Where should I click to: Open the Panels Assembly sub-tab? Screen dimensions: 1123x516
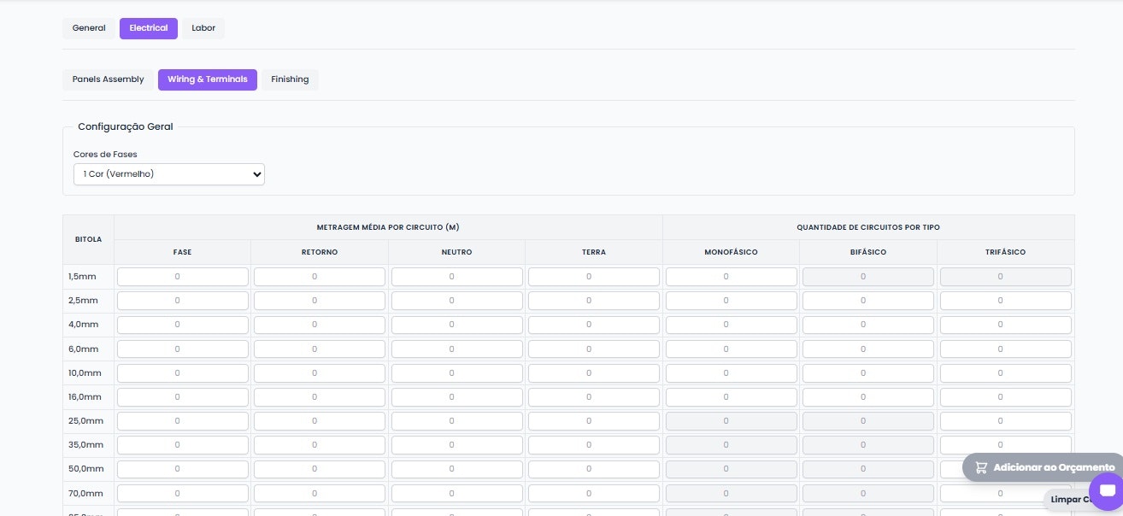pyautogui.click(x=108, y=79)
